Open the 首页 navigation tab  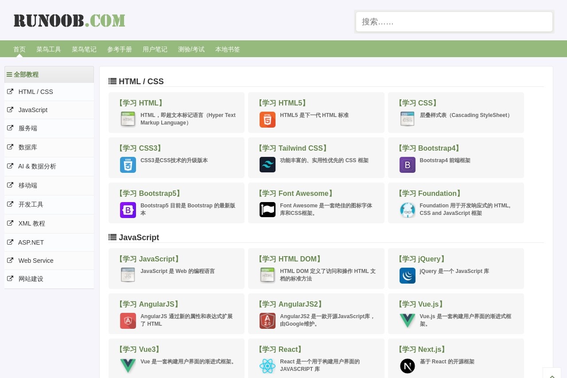pos(19,49)
